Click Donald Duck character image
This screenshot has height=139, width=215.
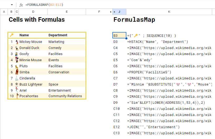[17, 48]
